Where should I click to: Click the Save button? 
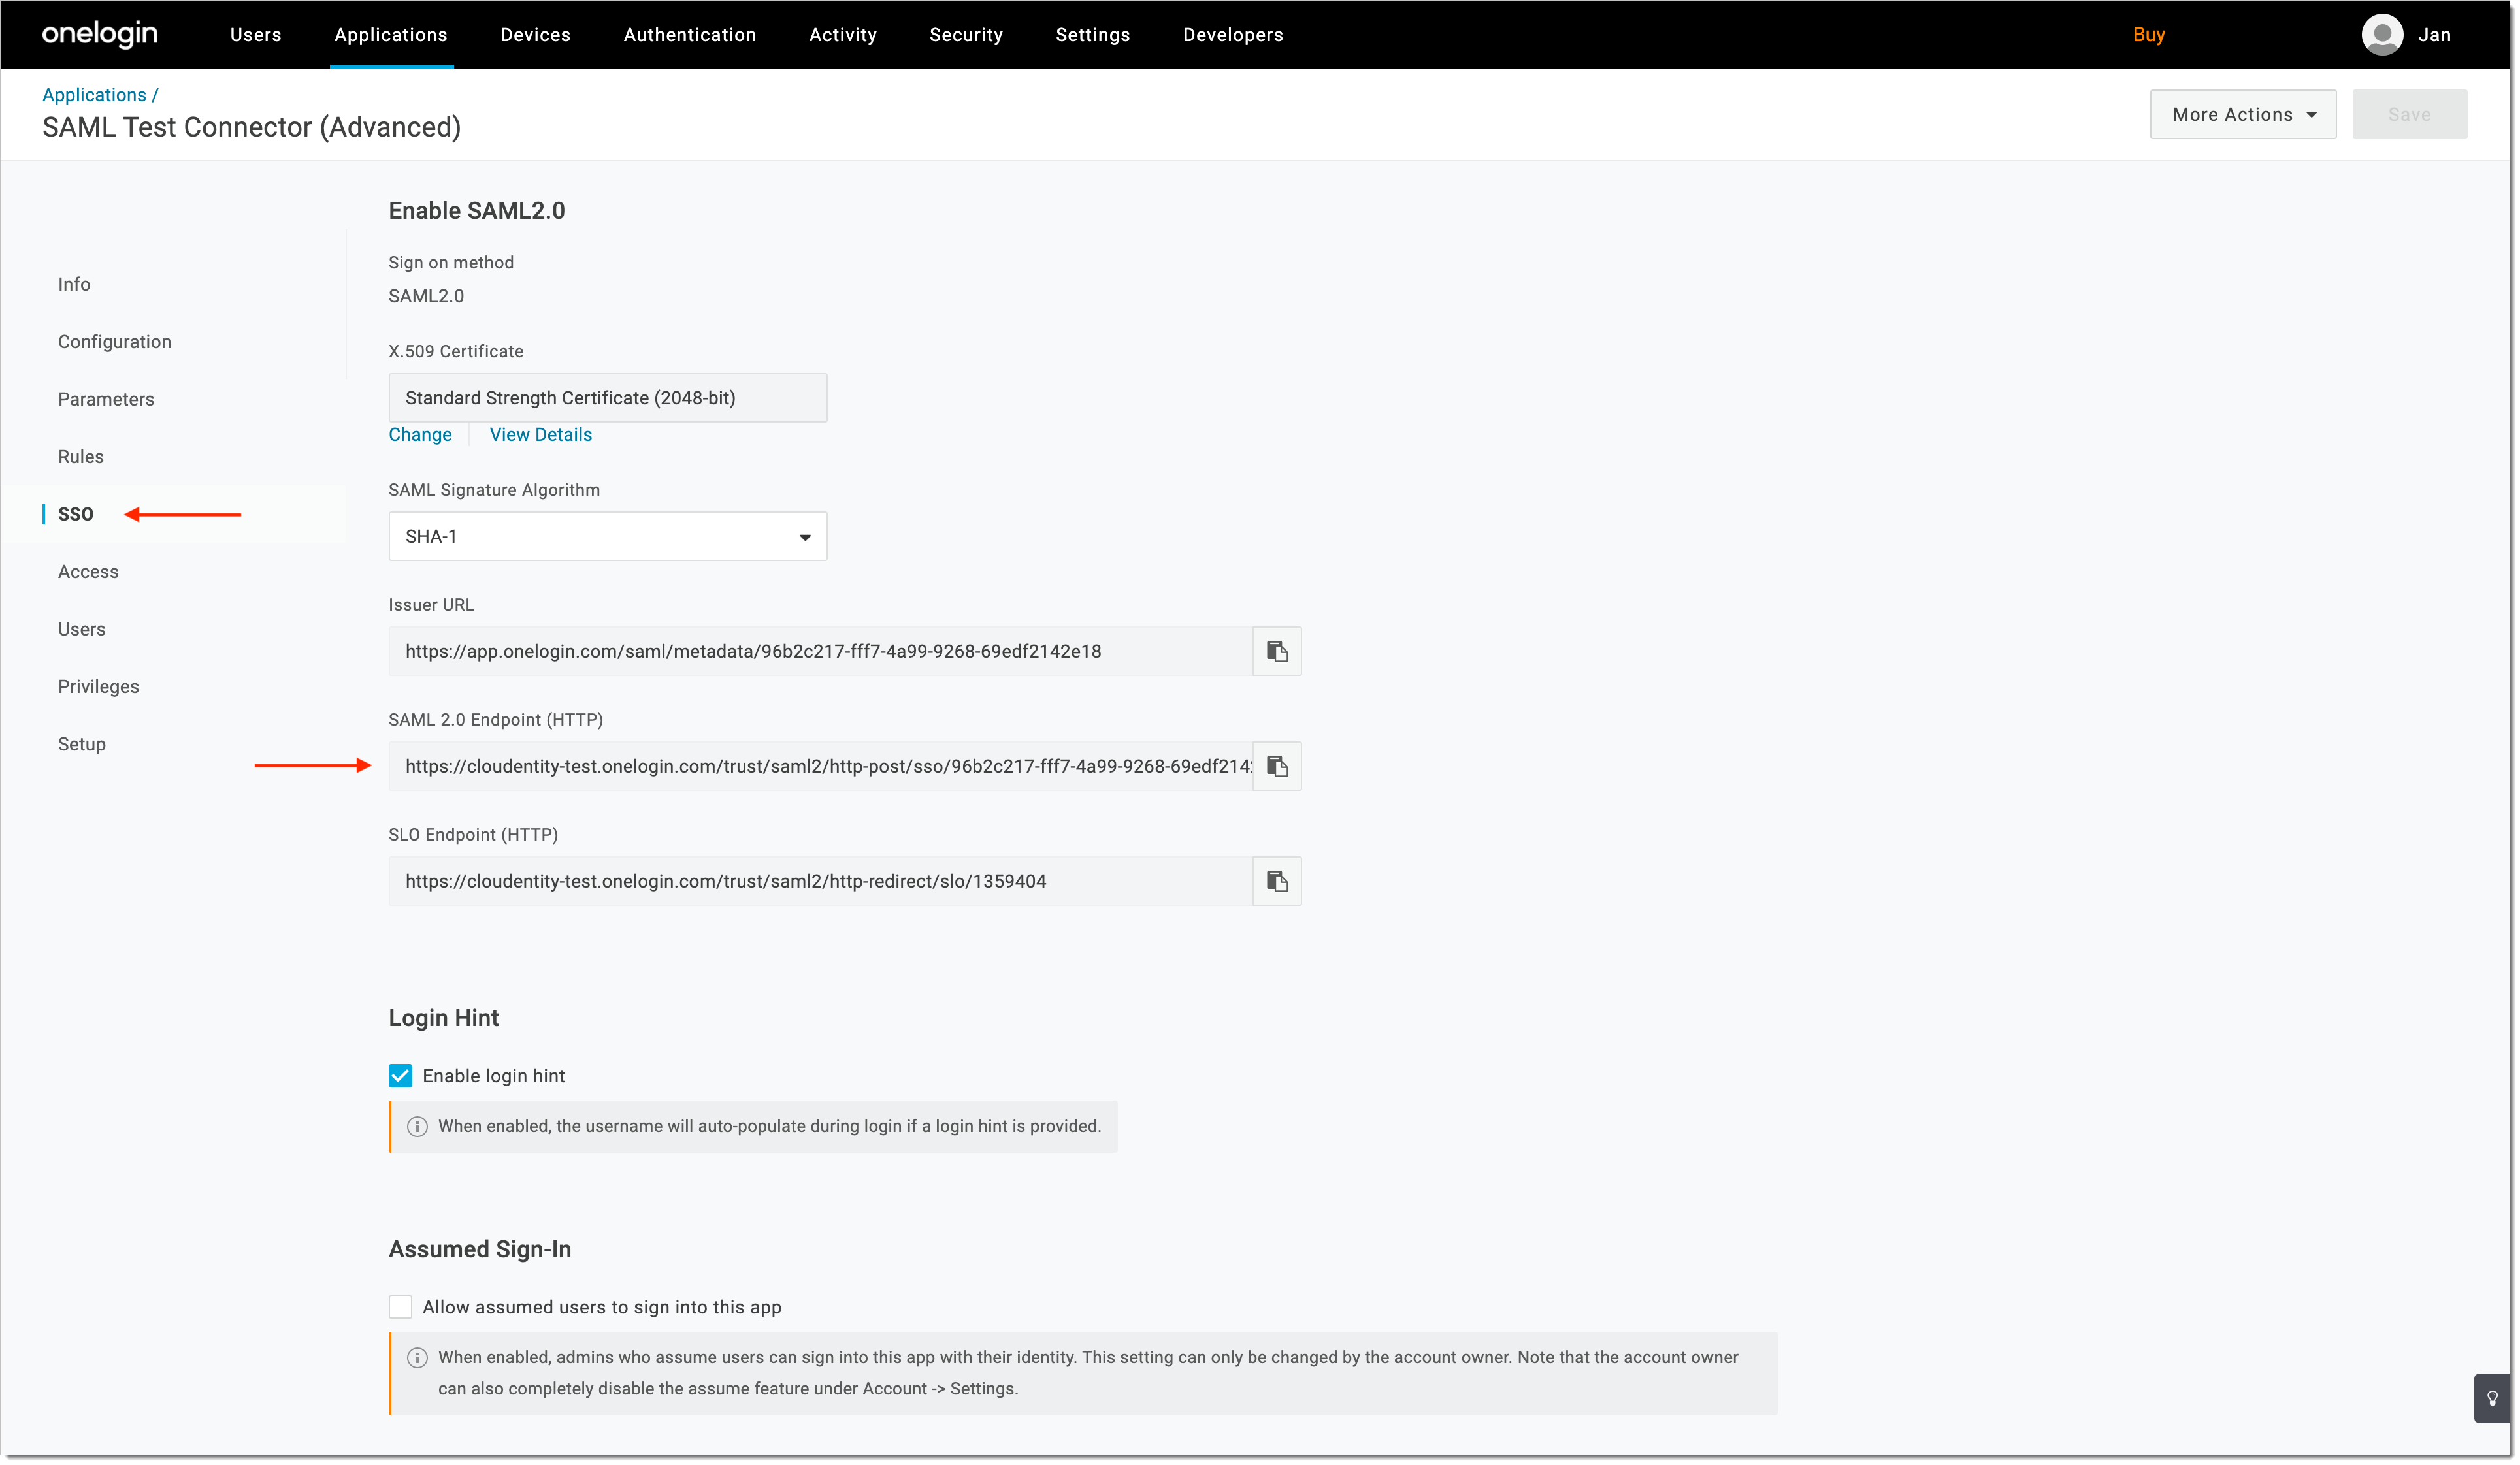click(x=2409, y=114)
